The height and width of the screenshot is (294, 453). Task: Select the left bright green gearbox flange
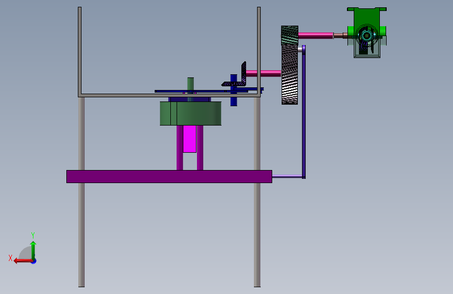[351, 31]
